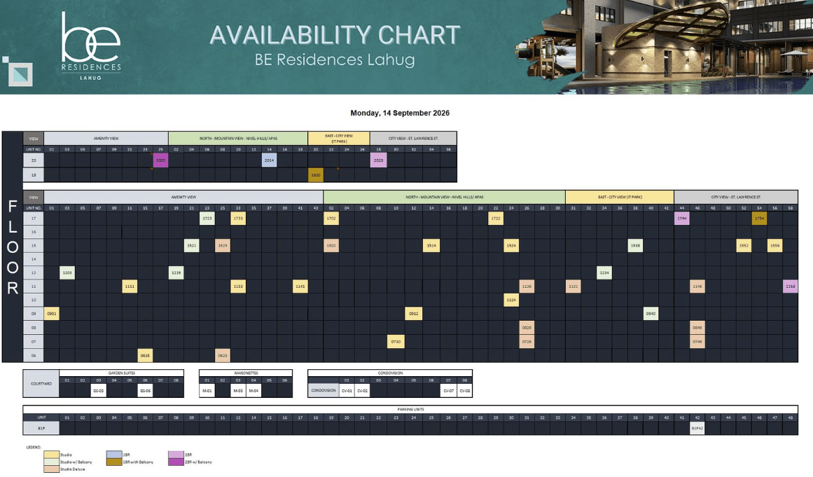Select garden suite GS-03

99,390
